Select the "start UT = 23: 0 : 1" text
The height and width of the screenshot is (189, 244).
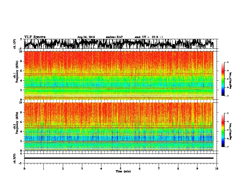tap(149, 37)
